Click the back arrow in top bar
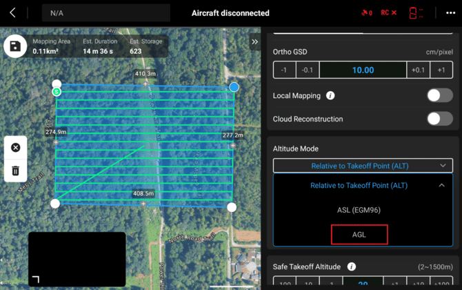462x290 pixels. tap(13, 13)
